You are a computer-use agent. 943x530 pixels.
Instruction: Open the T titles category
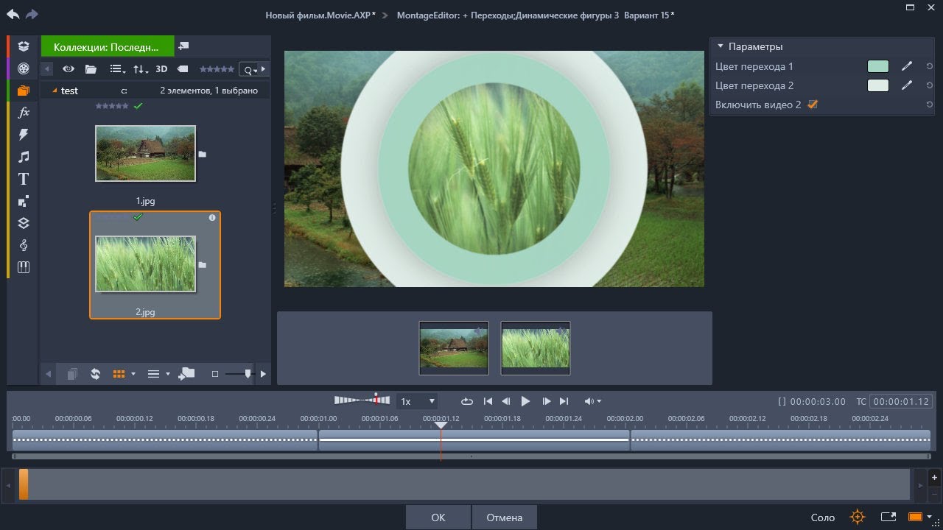pyautogui.click(x=24, y=179)
